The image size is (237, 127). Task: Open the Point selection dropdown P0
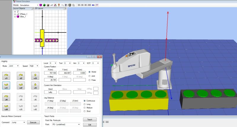point(66,125)
